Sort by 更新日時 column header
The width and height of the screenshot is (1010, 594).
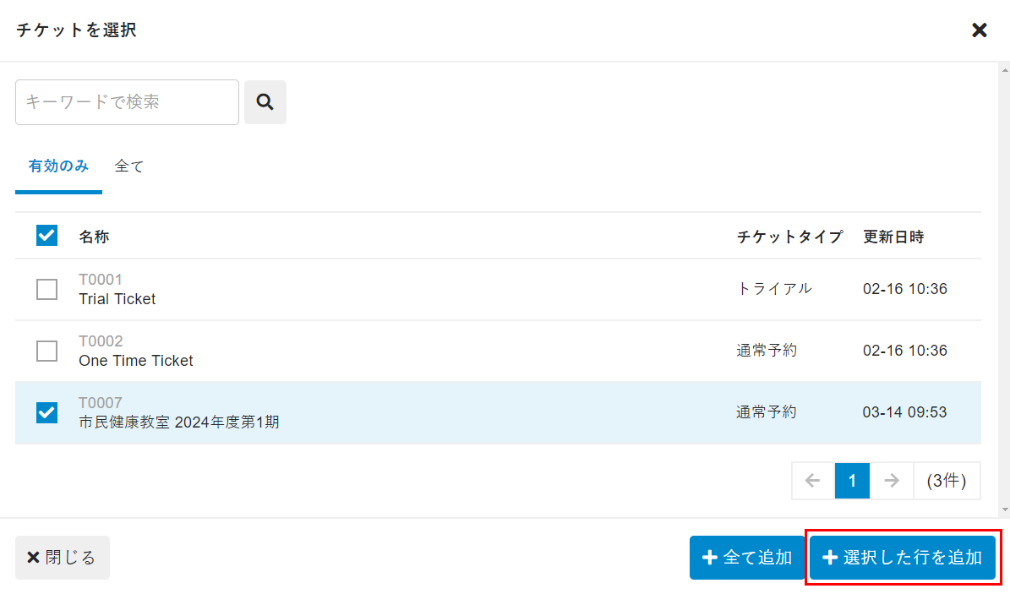893,237
